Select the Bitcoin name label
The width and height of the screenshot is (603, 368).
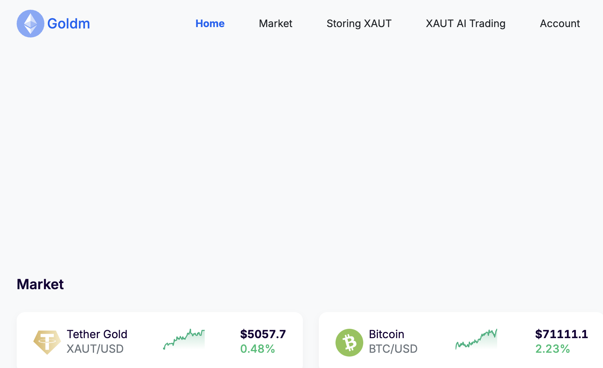pos(386,334)
